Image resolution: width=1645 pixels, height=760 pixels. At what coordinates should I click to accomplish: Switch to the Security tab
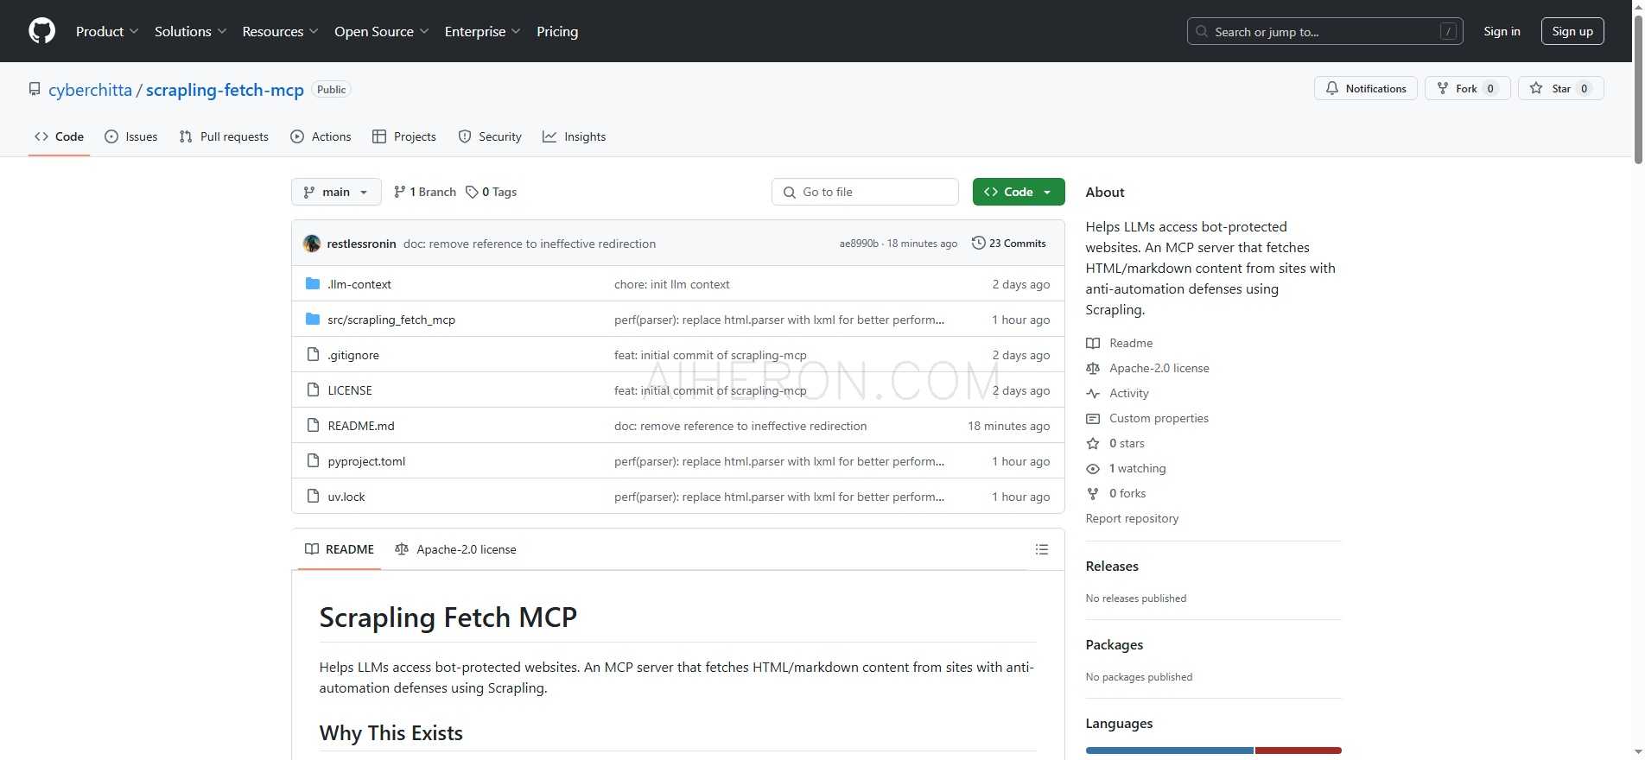click(490, 136)
